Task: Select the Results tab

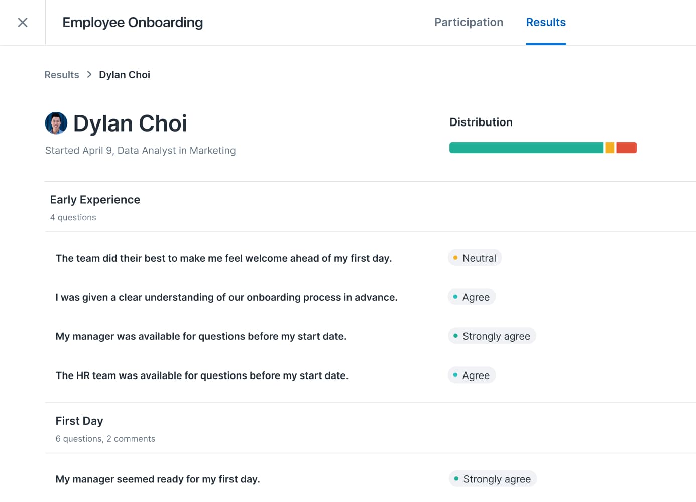Action: pyautogui.click(x=546, y=22)
